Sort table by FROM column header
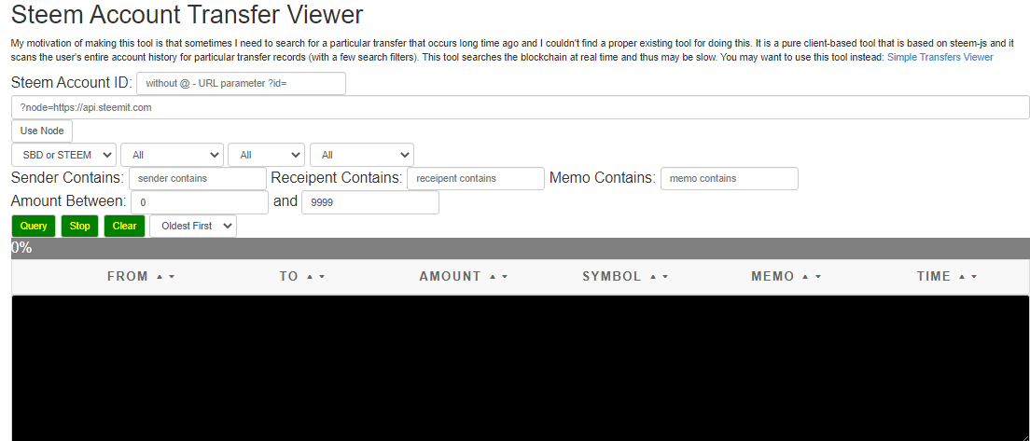This screenshot has height=441, width=1030. (x=141, y=276)
